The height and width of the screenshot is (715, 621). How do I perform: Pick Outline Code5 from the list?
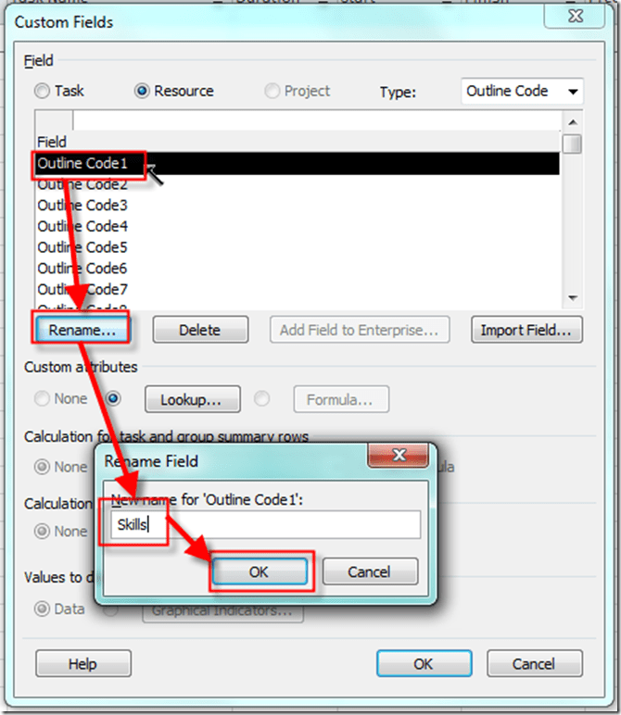point(82,247)
